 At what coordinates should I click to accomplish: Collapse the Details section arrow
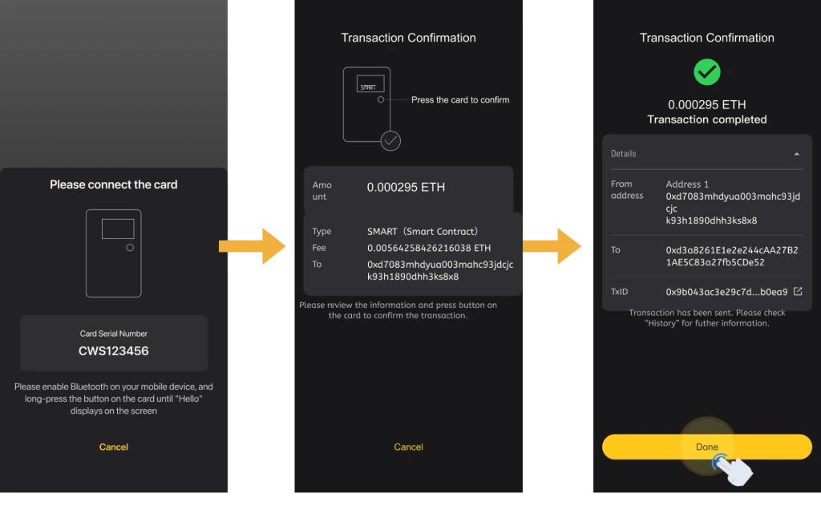[796, 154]
